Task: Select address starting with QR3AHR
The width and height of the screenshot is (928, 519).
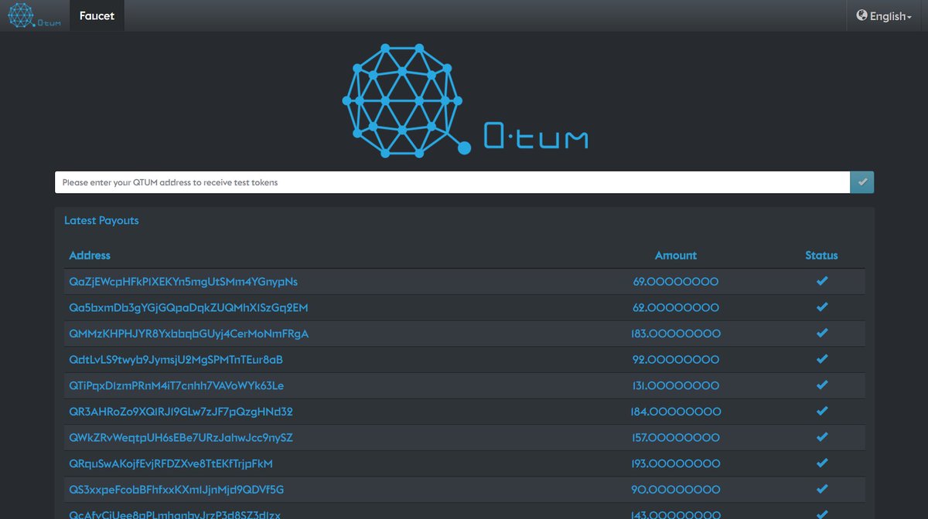Action: tap(181, 412)
